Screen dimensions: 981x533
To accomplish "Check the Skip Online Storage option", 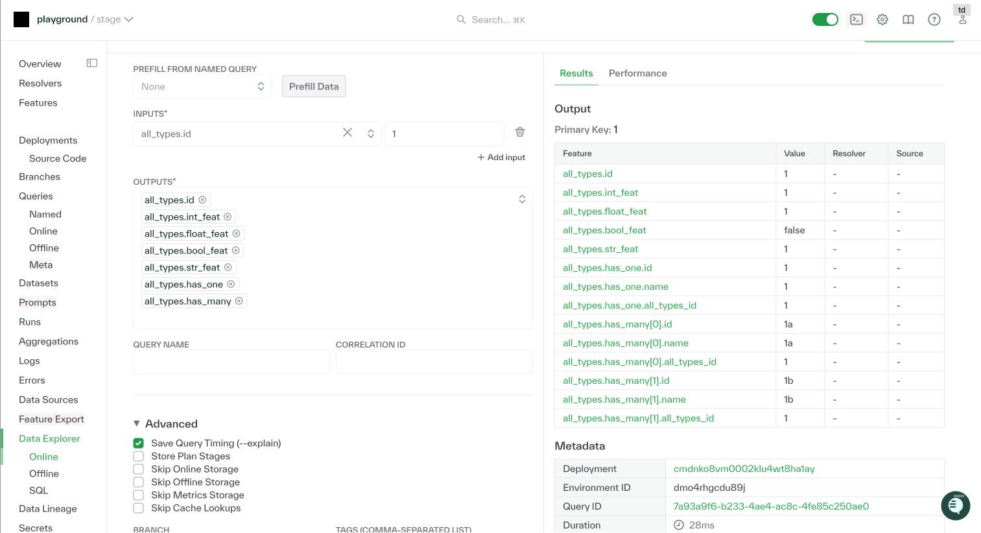I will click(138, 469).
